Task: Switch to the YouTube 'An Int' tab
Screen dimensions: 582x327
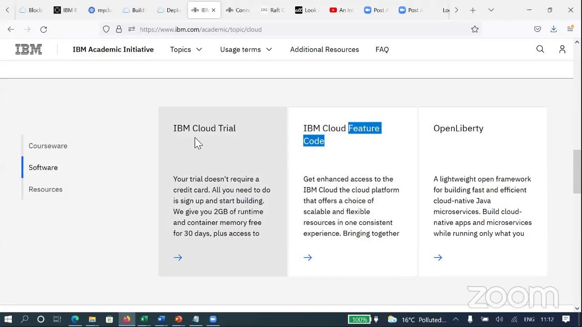Action: [x=342, y=10]
